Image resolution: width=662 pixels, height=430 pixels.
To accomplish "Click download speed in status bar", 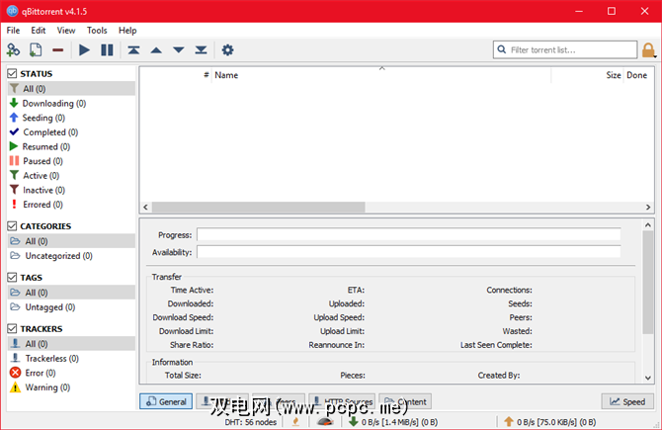I will (x=393, y=421).
